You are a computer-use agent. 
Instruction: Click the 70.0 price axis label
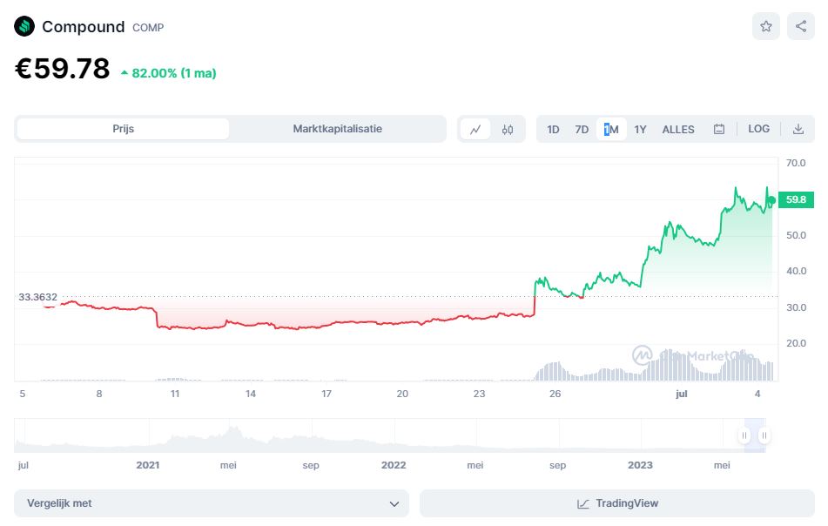pyautogui.click(x=796, y=163)
